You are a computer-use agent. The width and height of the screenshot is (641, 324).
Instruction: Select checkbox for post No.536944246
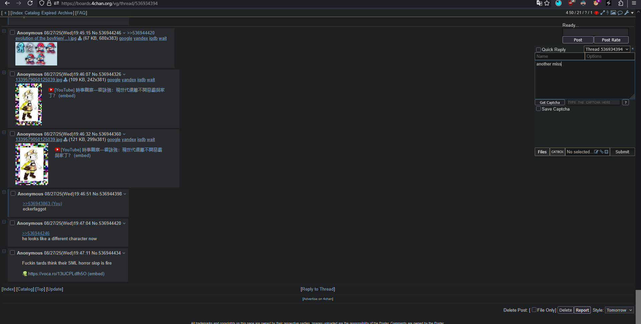pos(12,33)
